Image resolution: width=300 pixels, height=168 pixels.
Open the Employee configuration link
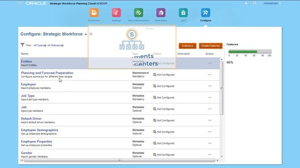click(28, 84)
